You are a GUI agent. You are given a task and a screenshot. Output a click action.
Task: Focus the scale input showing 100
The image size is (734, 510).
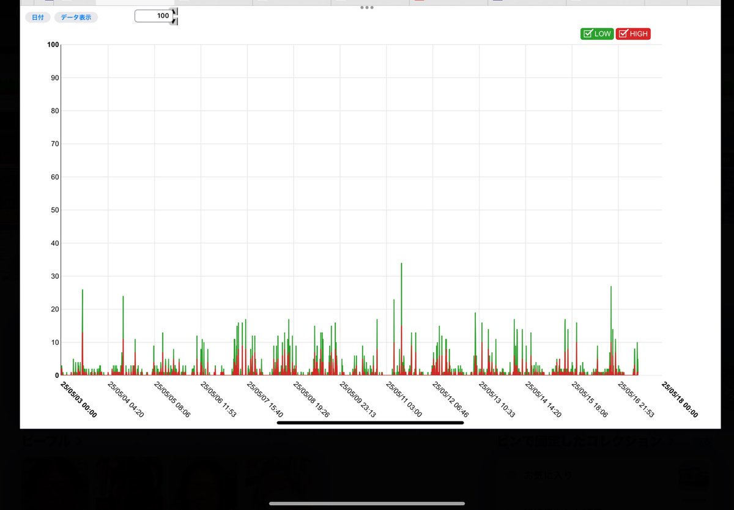(154, 16)
